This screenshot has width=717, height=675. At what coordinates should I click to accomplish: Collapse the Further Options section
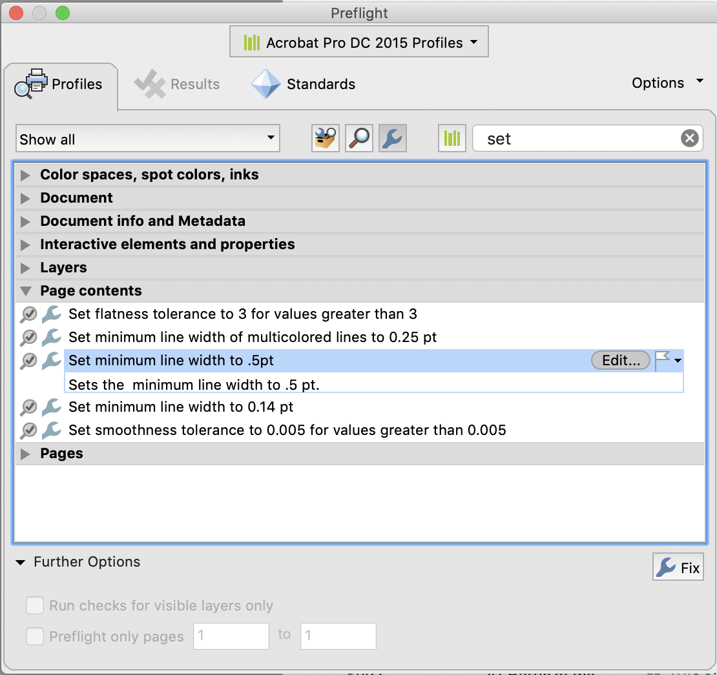click(20, 562)
